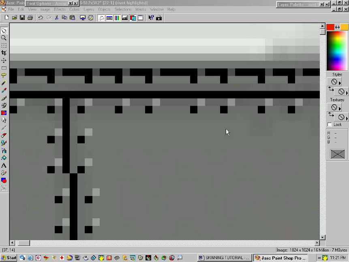Launch full screen preview monitor icon

click(x=83, y=17)
